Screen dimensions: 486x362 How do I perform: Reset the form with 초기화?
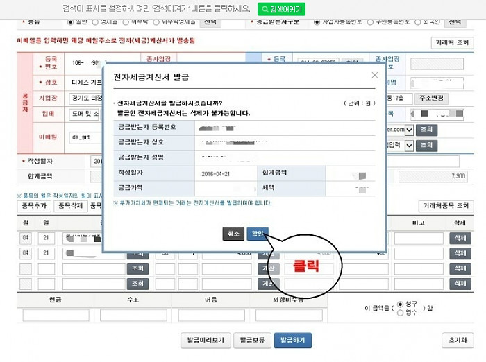[457, 341]
